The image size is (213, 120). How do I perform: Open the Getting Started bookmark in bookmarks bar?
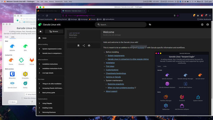61,19
